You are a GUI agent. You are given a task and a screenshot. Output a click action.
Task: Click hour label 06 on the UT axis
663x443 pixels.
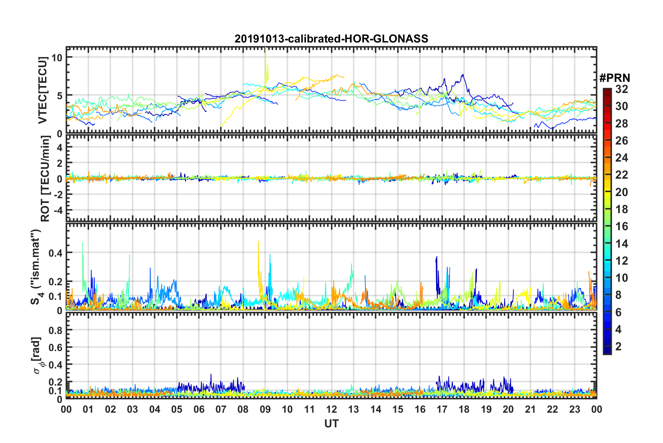(199, 409)
